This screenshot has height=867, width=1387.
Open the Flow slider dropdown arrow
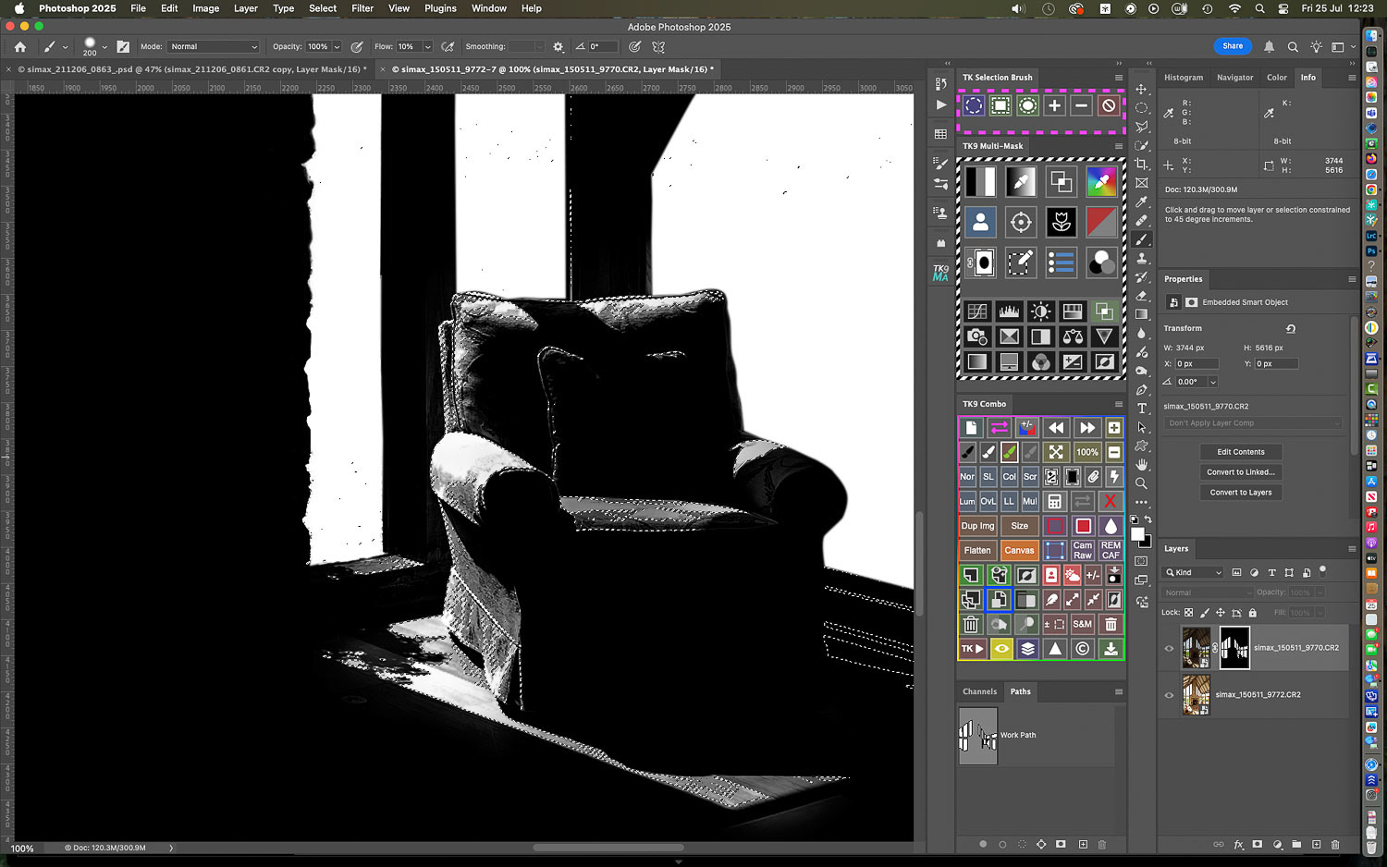427,46
